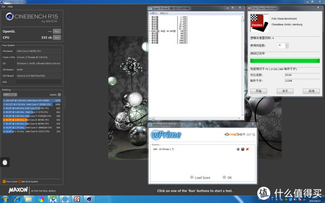325x203 pixels.
Task: Open Fritz Chess Benchmark taskbar icon
Action: tap(77, 199)
